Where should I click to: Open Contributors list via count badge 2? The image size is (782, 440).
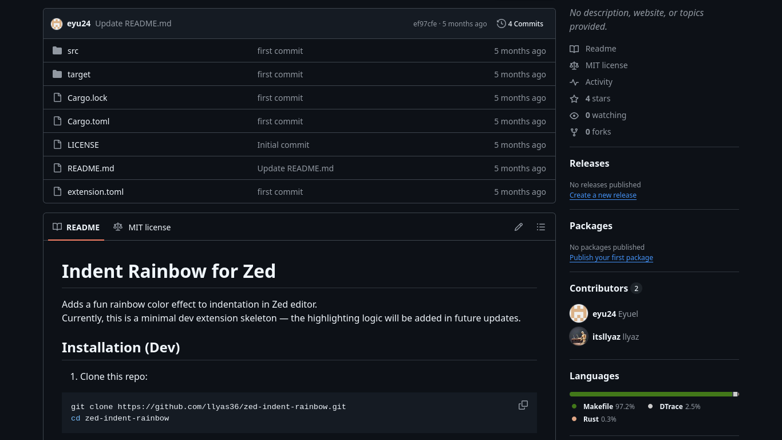[636, 288]
